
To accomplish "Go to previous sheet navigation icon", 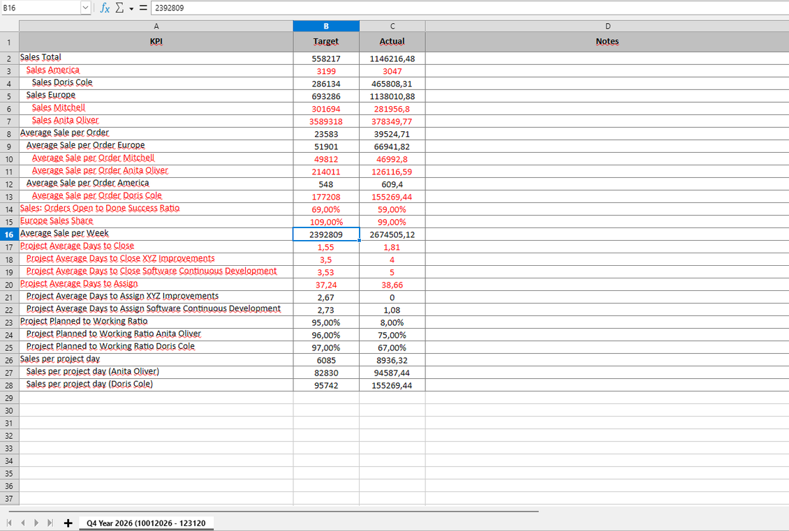I will click(22, 523).
